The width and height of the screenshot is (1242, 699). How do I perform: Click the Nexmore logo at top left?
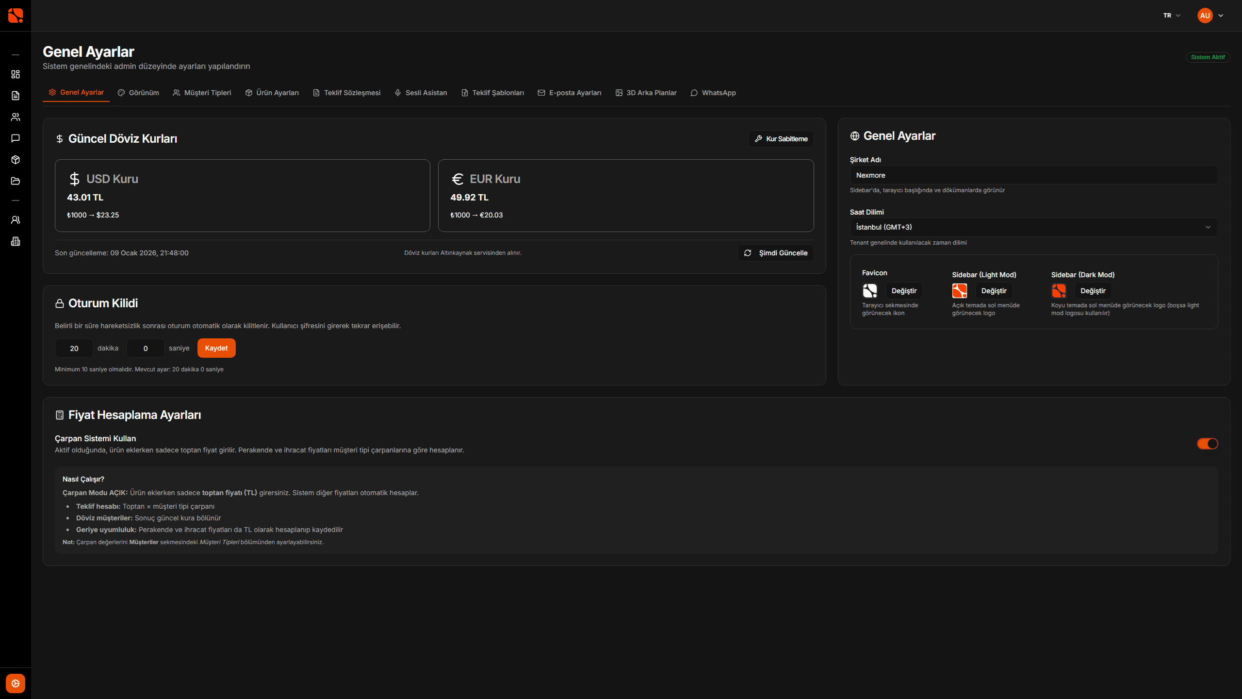(x=16, y=16)
